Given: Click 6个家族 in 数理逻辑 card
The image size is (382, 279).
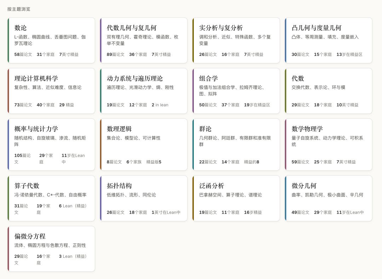Looking at the screenshot, I should (134, 162).
